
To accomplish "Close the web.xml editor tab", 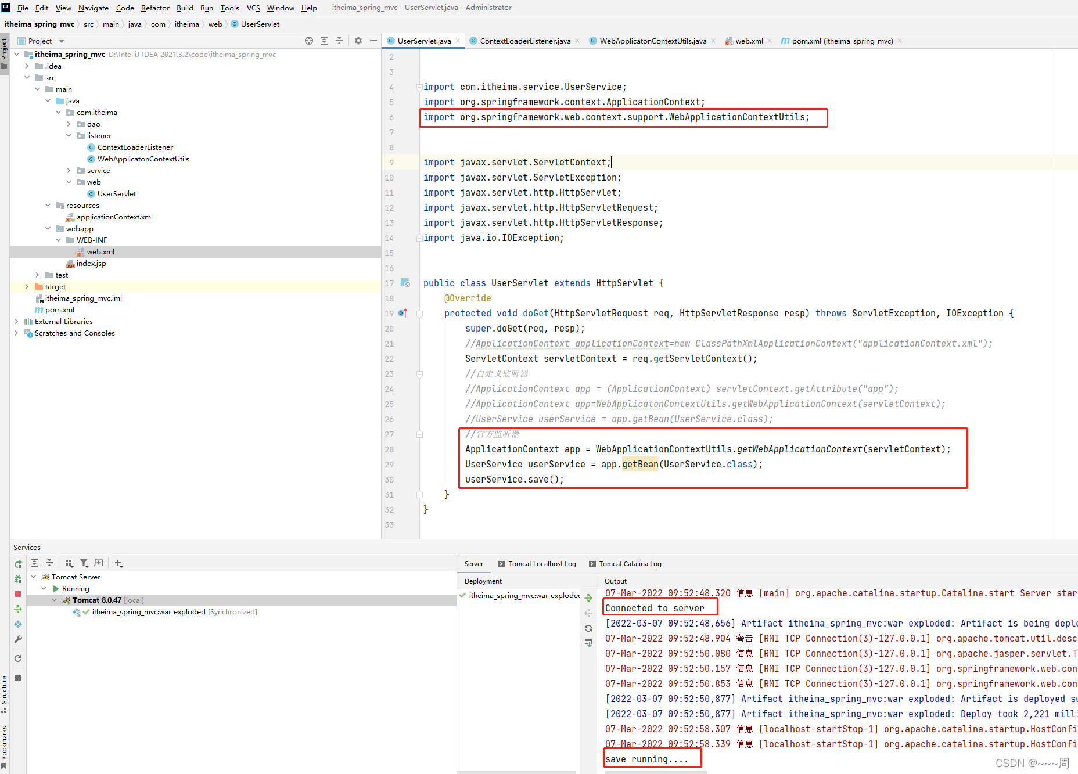I will [x=770, y=41].
